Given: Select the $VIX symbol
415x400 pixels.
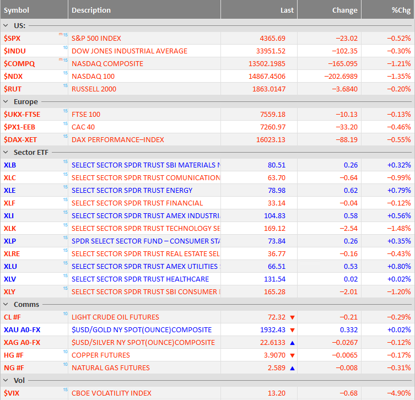Looking at the screenshot, I should 12,393.
